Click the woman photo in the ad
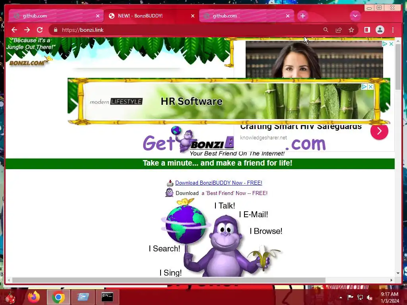 (x=314, y=60)
